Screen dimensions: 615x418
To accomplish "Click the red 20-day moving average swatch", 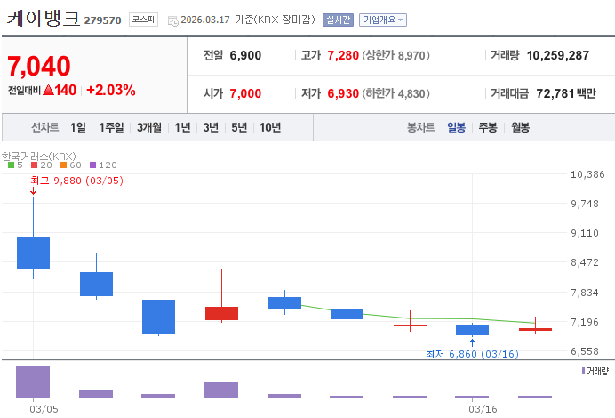I will [x=34, y=165].
